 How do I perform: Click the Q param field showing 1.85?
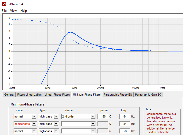(x=103, y=116)
